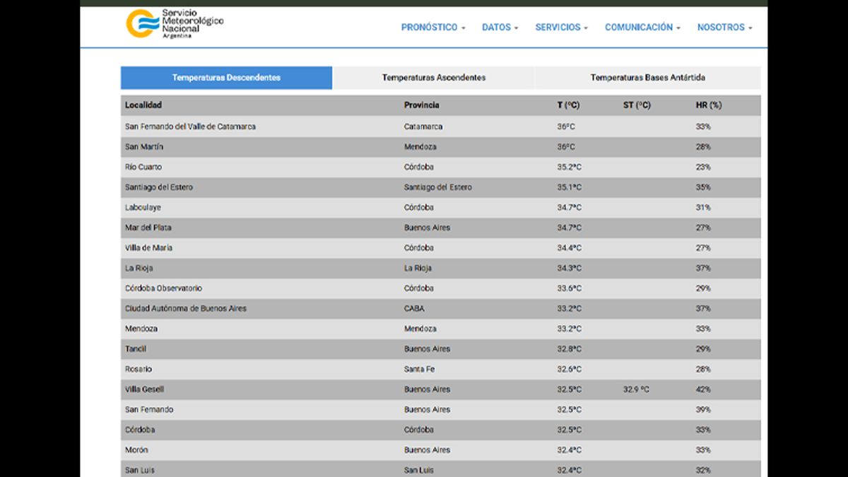Click the Servicio Meteorológico Nacional logo
Viewport: 848px width, 477px height.
(175, 23)
